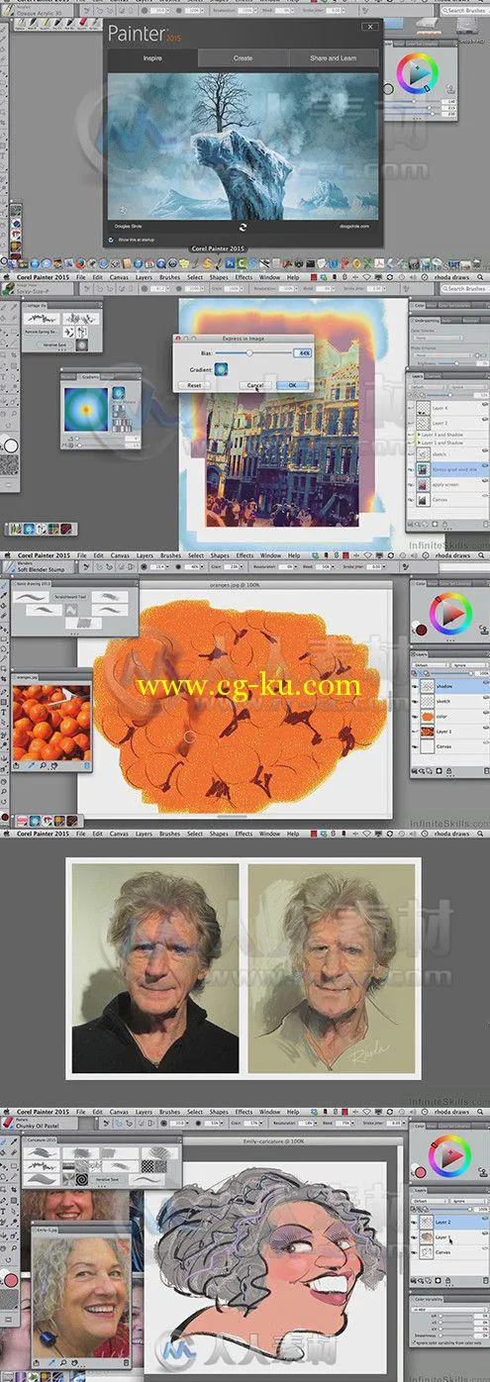
Task: Select Layer 1 in the oranges layers panel
Action: (451, 732)
